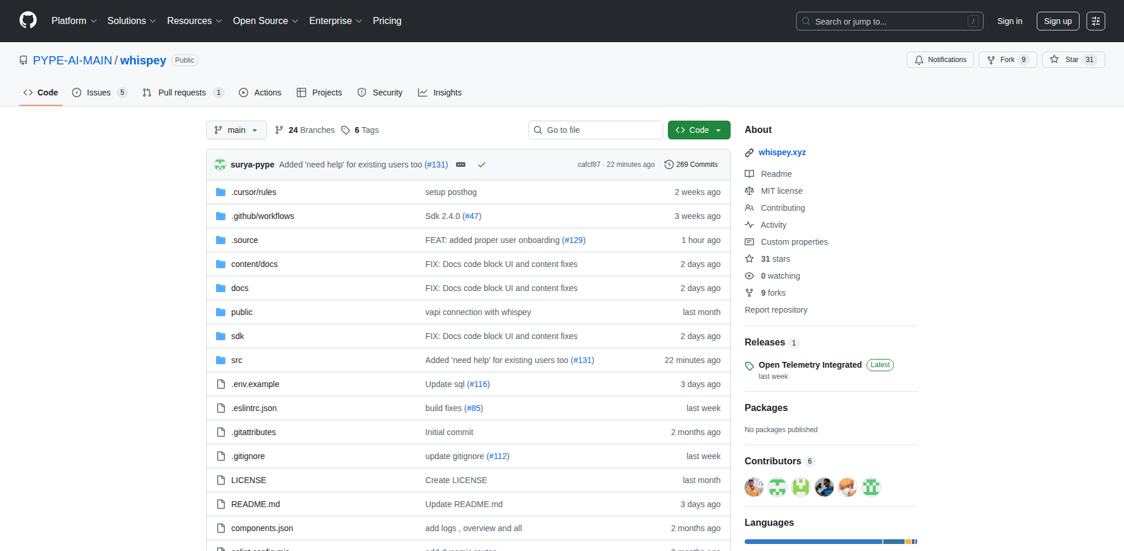1124x551 pixels.
Task: Click the Languages color bar
Action: click(831, 542)
